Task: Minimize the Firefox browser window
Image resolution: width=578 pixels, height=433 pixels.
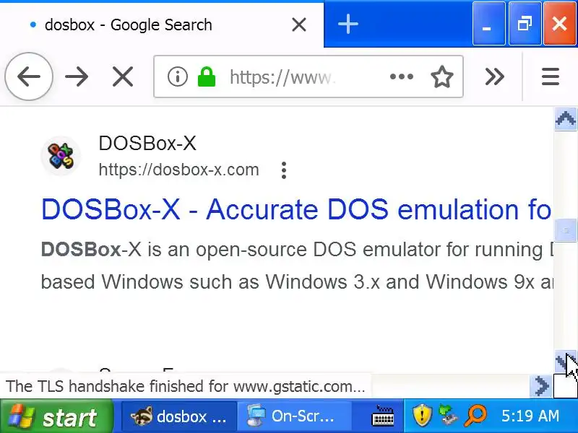Action: pos(489,24)
